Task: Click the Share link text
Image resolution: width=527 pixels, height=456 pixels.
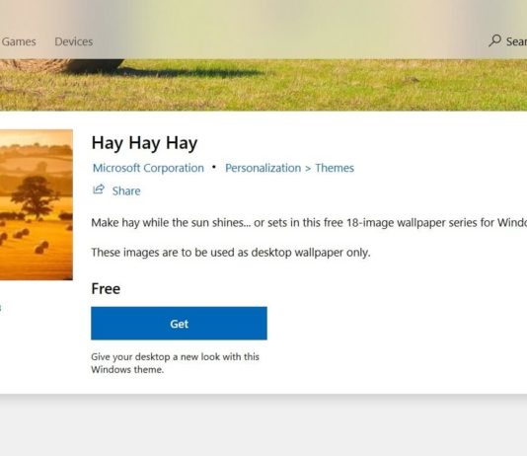Action: [126, 190]
